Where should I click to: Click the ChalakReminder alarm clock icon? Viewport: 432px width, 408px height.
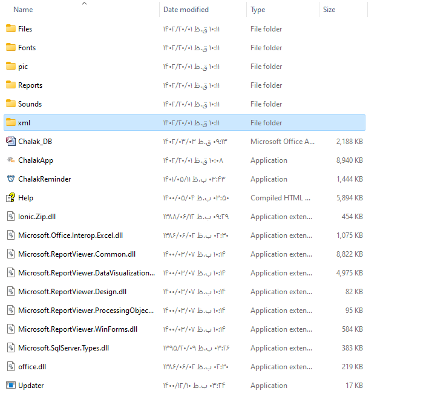click(x=11, y=179)
